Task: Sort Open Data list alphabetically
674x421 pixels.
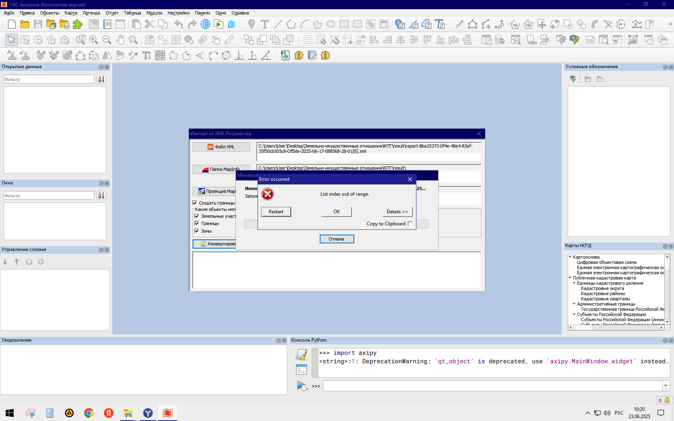Action: click(101, 79)
